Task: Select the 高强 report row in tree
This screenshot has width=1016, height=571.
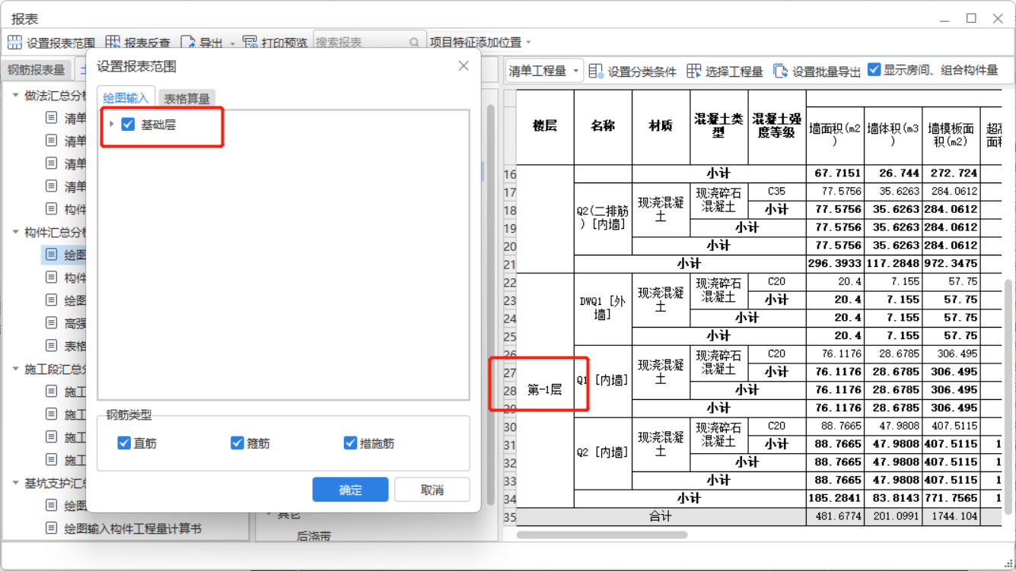Action: point(65,323)
